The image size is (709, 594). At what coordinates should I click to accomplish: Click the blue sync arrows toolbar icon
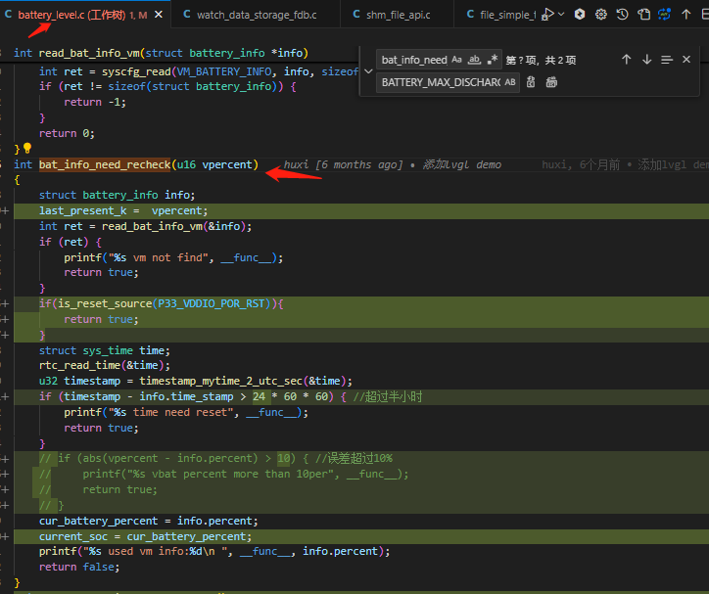coord(664,15)
